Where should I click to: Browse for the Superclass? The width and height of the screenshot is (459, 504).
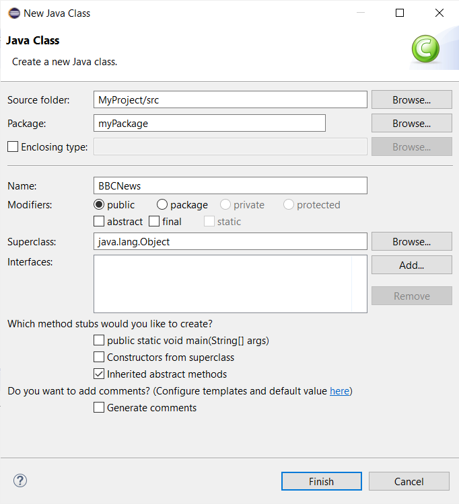click(411, 242)
